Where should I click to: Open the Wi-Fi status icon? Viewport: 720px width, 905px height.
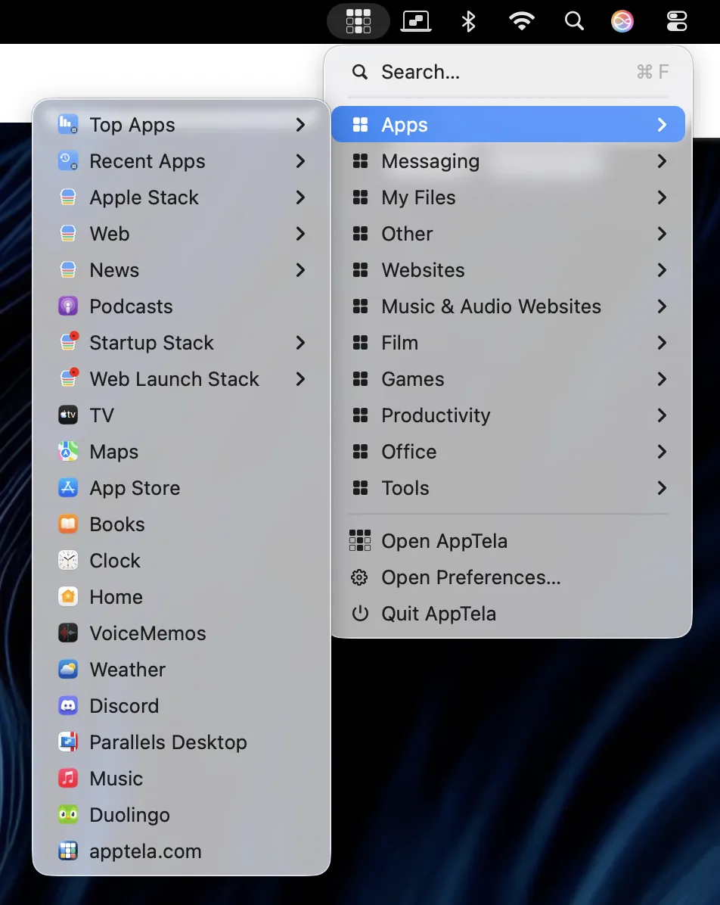[x=522, y=21]
